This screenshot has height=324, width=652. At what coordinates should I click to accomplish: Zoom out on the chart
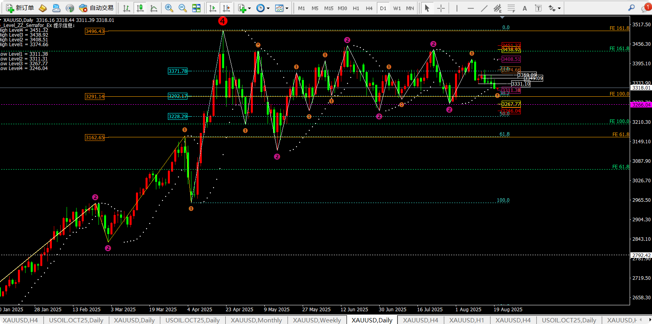click(183, 8)
